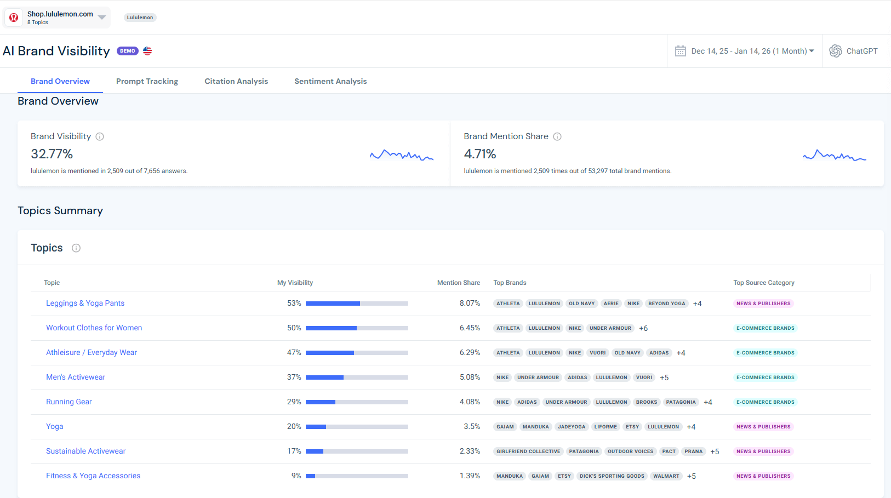Open the ChatGPT model selector icon

[836, 50]
